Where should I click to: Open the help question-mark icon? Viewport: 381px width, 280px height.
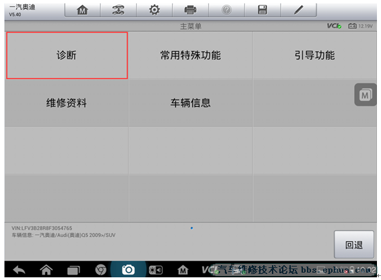tap(226, 10)
